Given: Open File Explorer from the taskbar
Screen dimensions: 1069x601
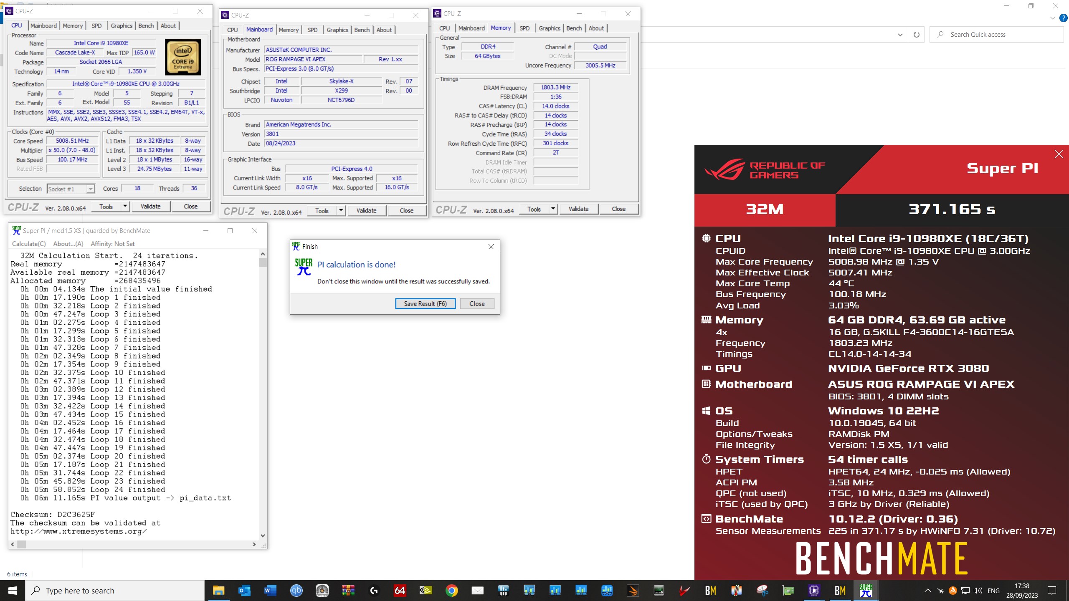Looking at the screenshot, I should (x=218, y=591).
